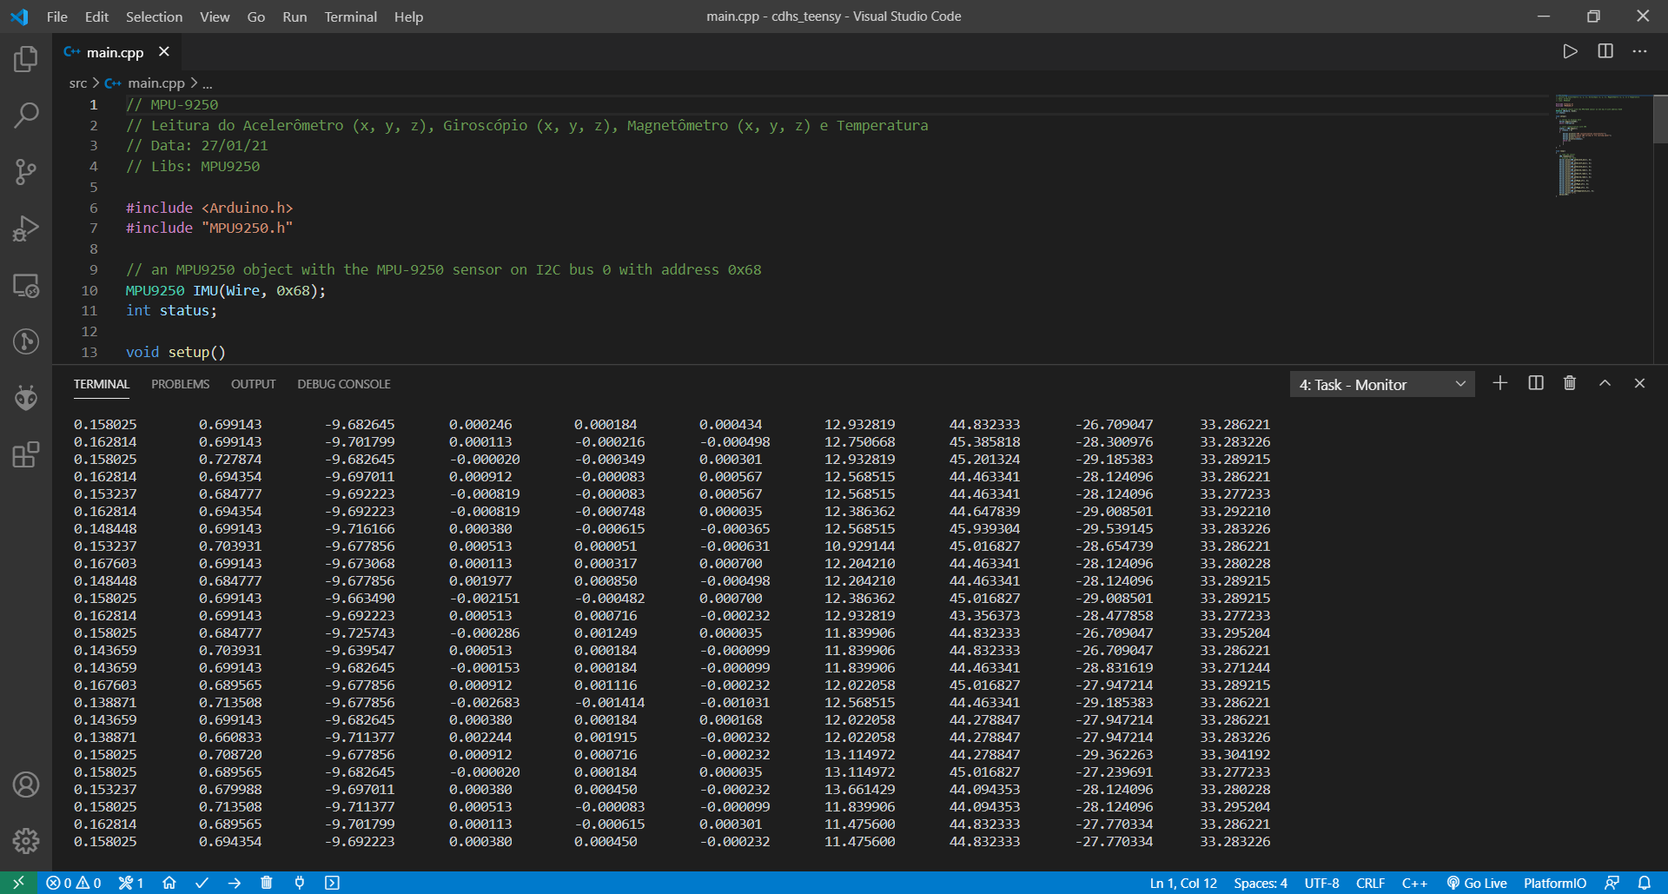Screen dimensions: 1668x894
Task: Split the terminal panel
Action: tap(1536, 383)
